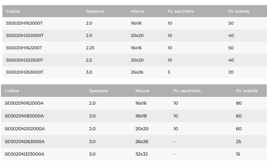Click the Misura header in the top table
This screenshot has width=267, height=165.
coord(137,11)
